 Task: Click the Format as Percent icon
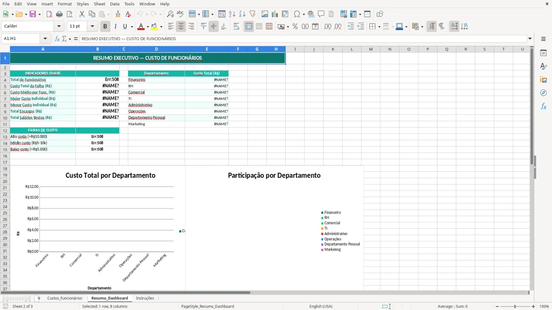(295, 27)
